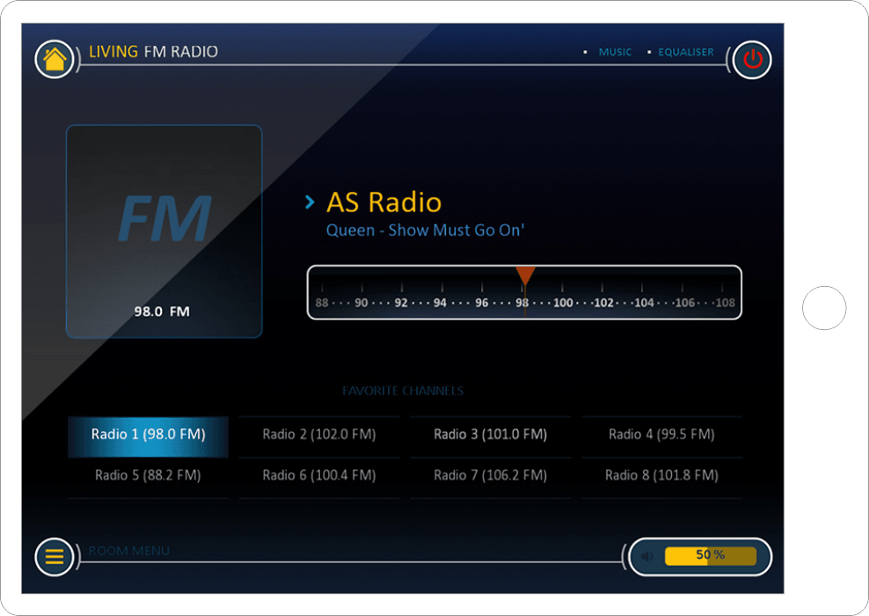
Task: Tap the FM station artwork tile
Action: 164,231
